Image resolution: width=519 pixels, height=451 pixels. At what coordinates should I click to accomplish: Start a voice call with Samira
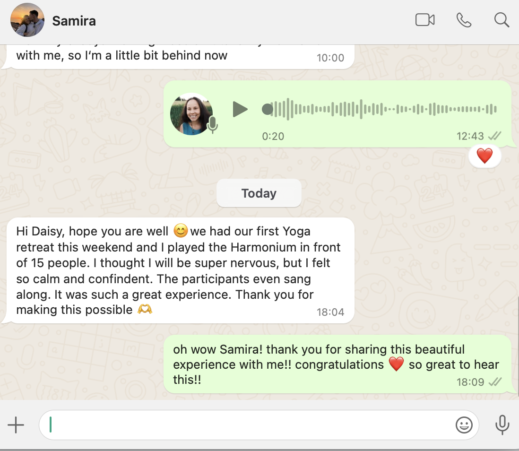click(x=464, y=20)
